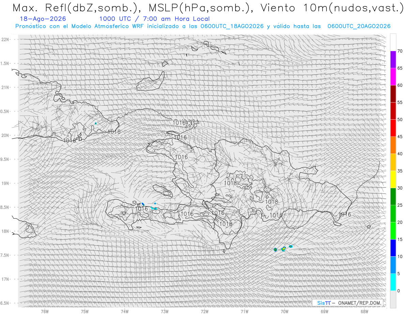Click the 68W longitude axis label

(x=364, y=311)
